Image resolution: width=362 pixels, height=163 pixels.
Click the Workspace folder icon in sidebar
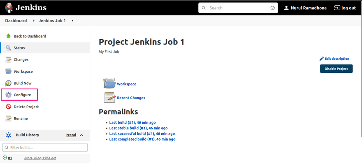[8, 71]
